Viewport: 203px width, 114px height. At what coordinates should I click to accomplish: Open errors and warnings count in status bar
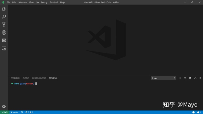tap(29, 112)
